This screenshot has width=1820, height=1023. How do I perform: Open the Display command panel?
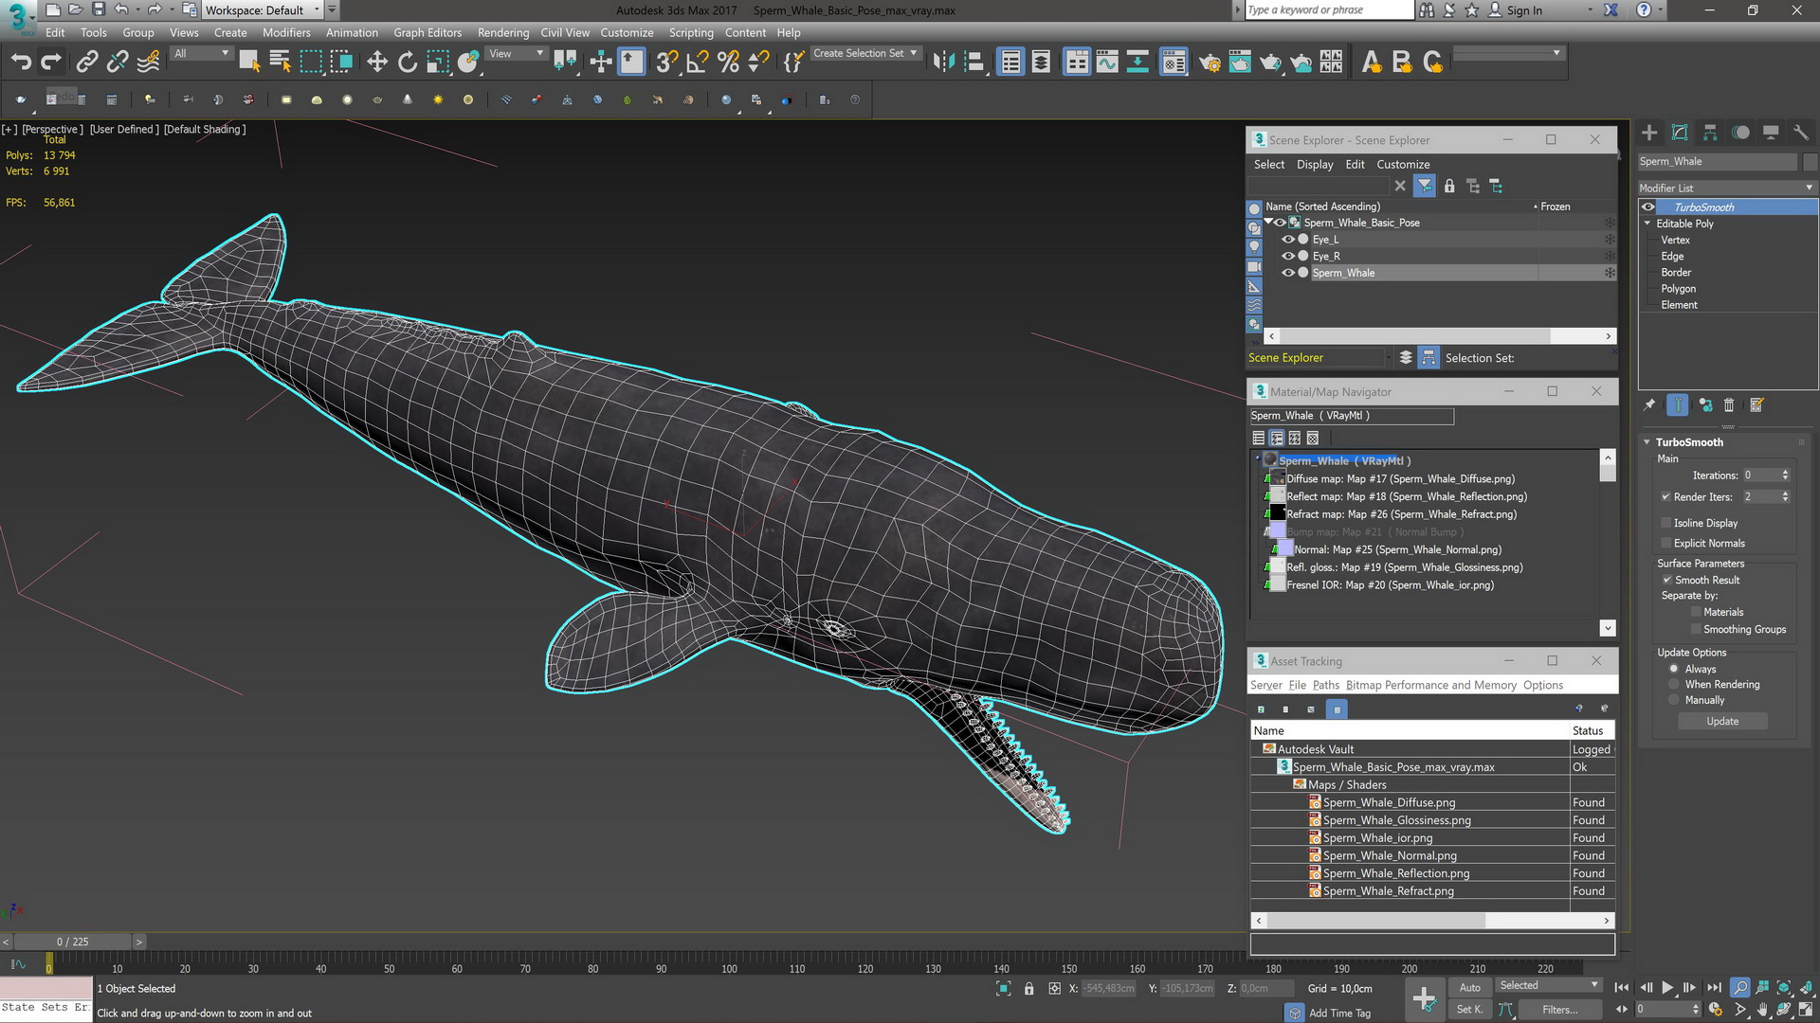click(x=1771, y=133)
